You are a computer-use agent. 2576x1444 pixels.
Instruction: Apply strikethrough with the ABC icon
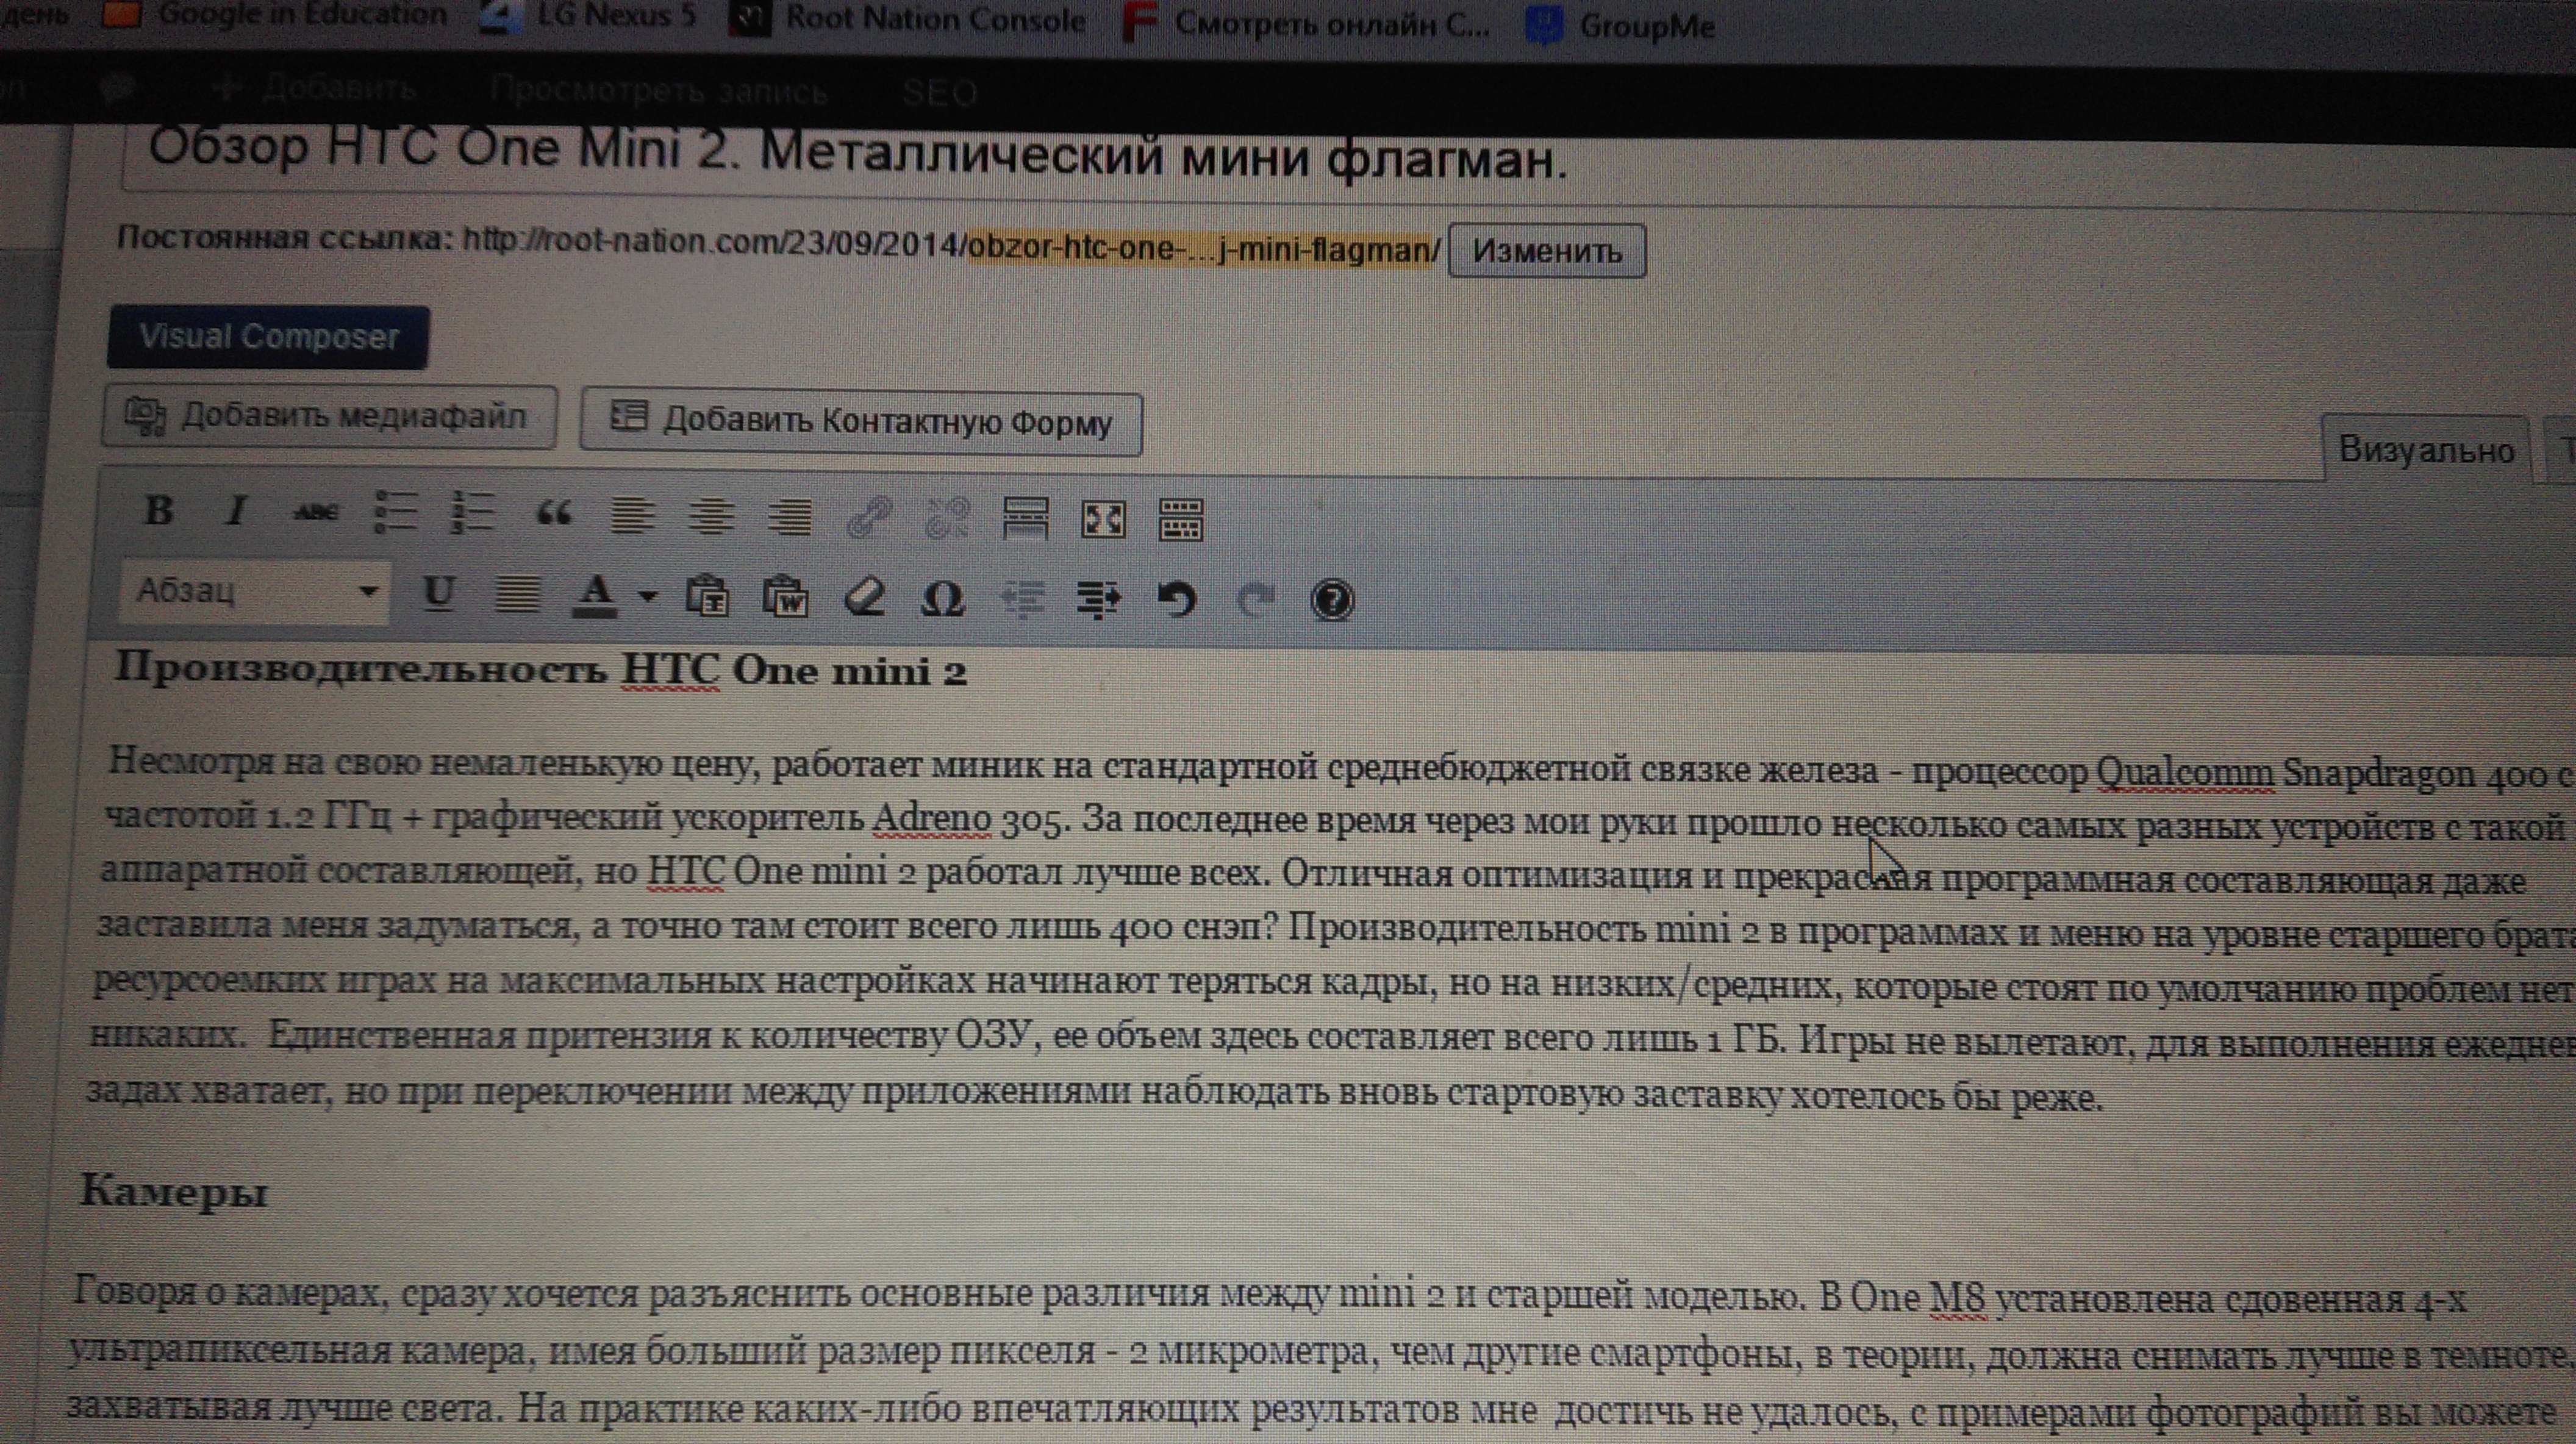[315, 513]
